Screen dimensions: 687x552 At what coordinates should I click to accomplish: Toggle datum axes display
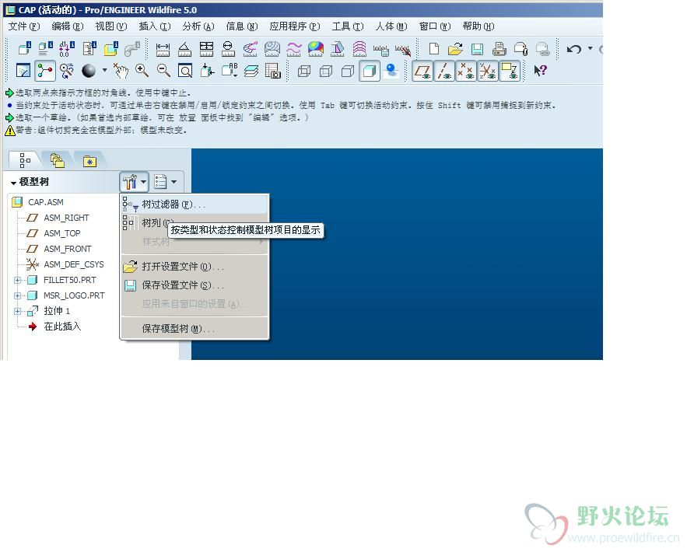tap(444, 71)
